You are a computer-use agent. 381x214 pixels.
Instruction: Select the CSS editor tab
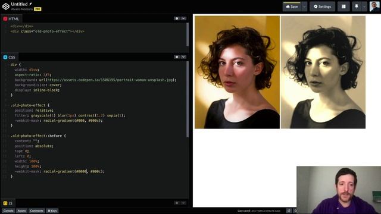[10, 57]
